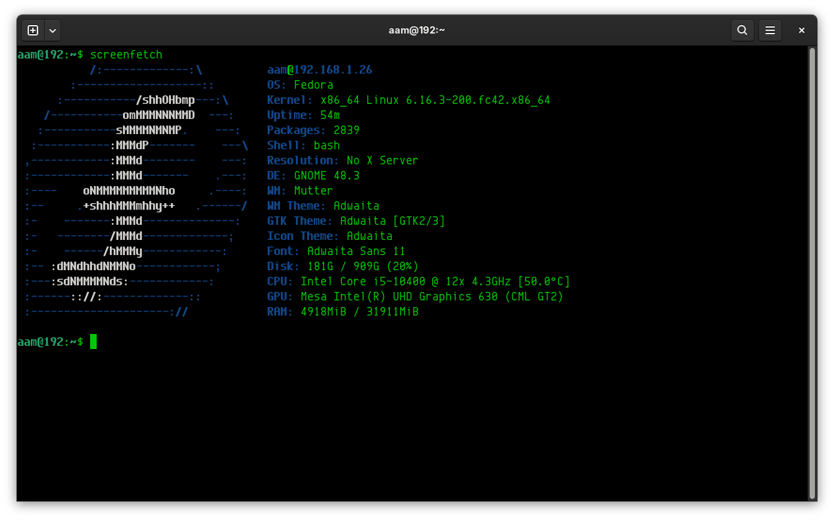Click the WM Theme: Adwaita line
834x520 pixels.
click(323, 206)
